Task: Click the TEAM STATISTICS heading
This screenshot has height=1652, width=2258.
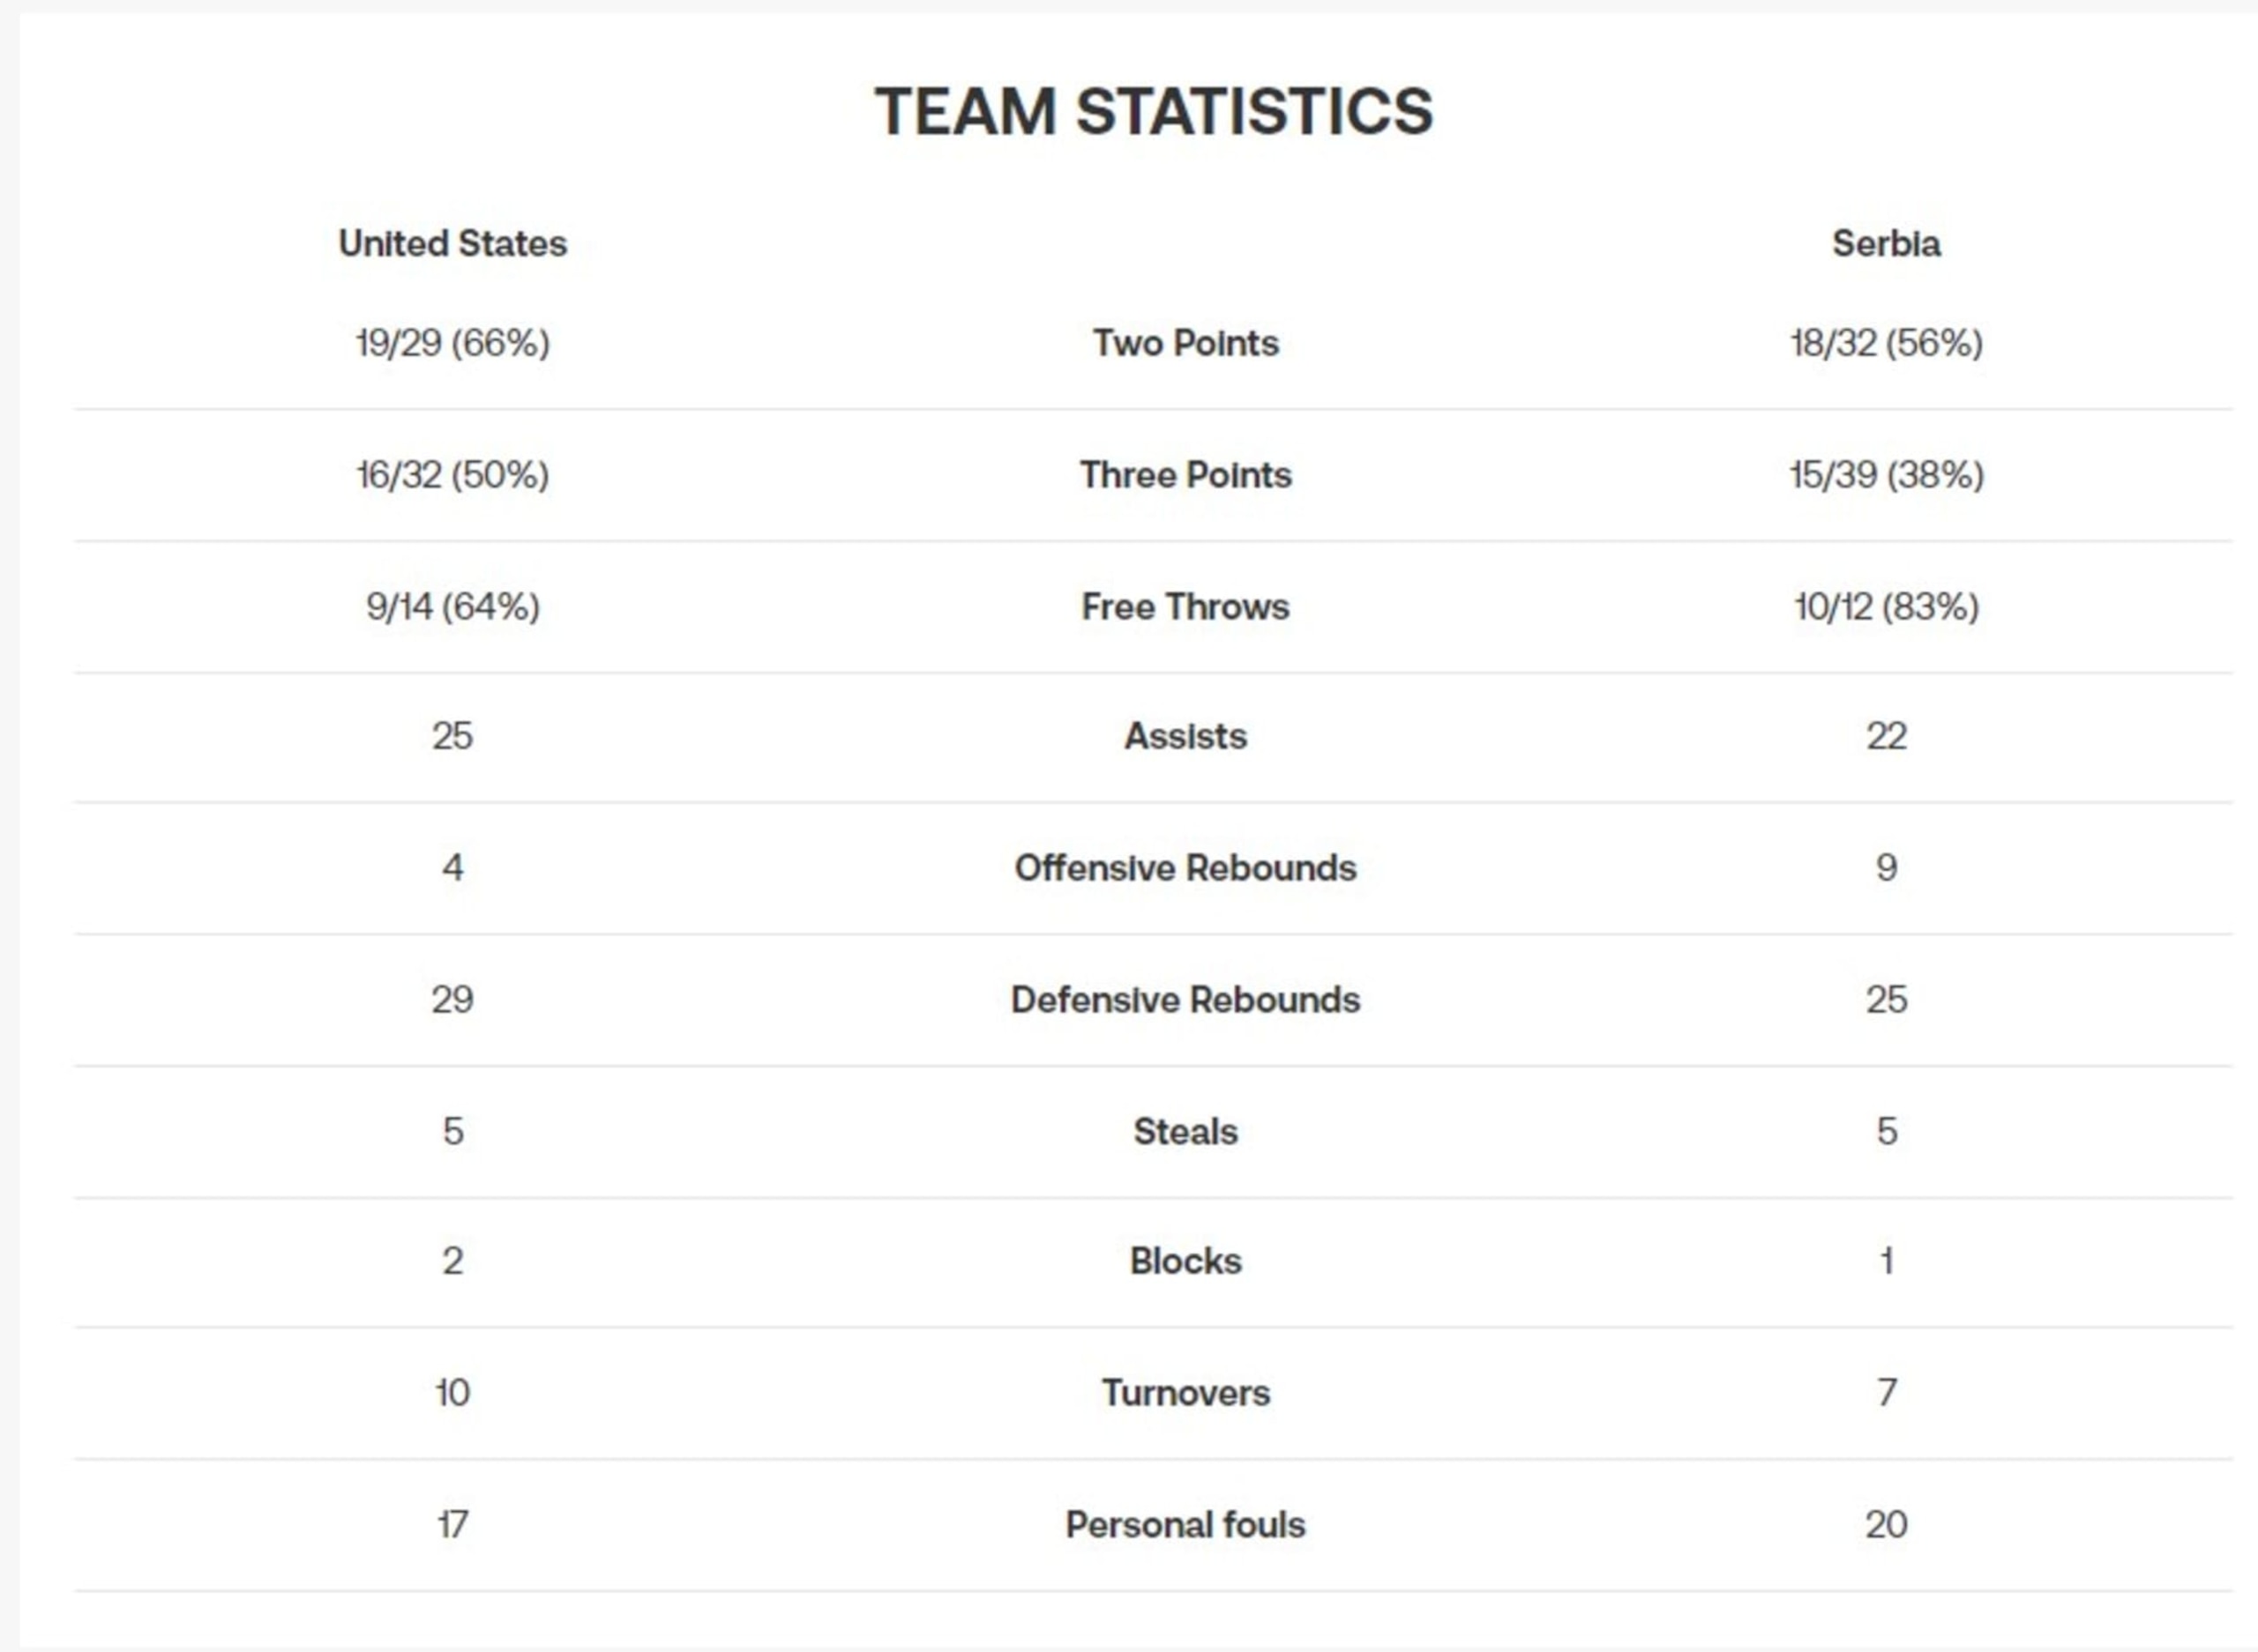Action: 1154,111
